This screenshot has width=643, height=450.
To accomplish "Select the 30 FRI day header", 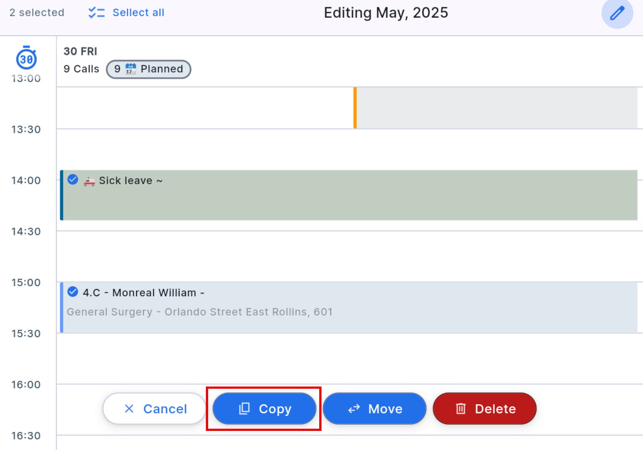I will click(x=80, y=51).
